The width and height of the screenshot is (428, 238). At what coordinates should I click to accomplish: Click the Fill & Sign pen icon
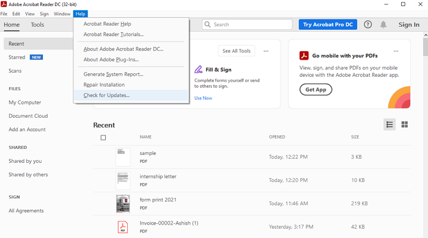point(199,70)
